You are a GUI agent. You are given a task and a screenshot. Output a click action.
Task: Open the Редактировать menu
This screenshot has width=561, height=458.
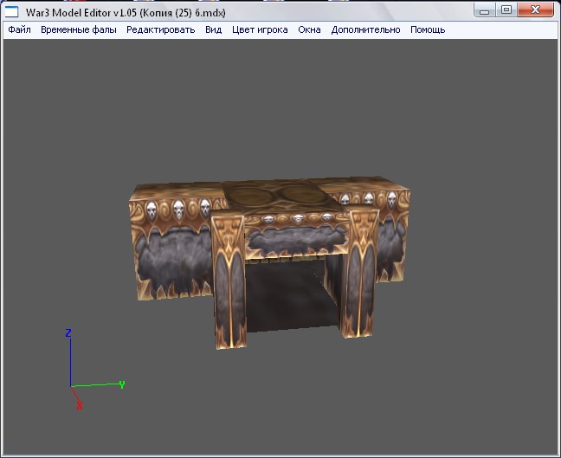[161, 29]
